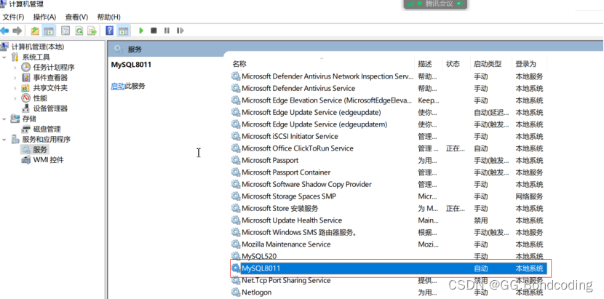This screenshot has height=299, width=604.
Task: Select 服务 node in the tree
Action: [x=40, y=150]
